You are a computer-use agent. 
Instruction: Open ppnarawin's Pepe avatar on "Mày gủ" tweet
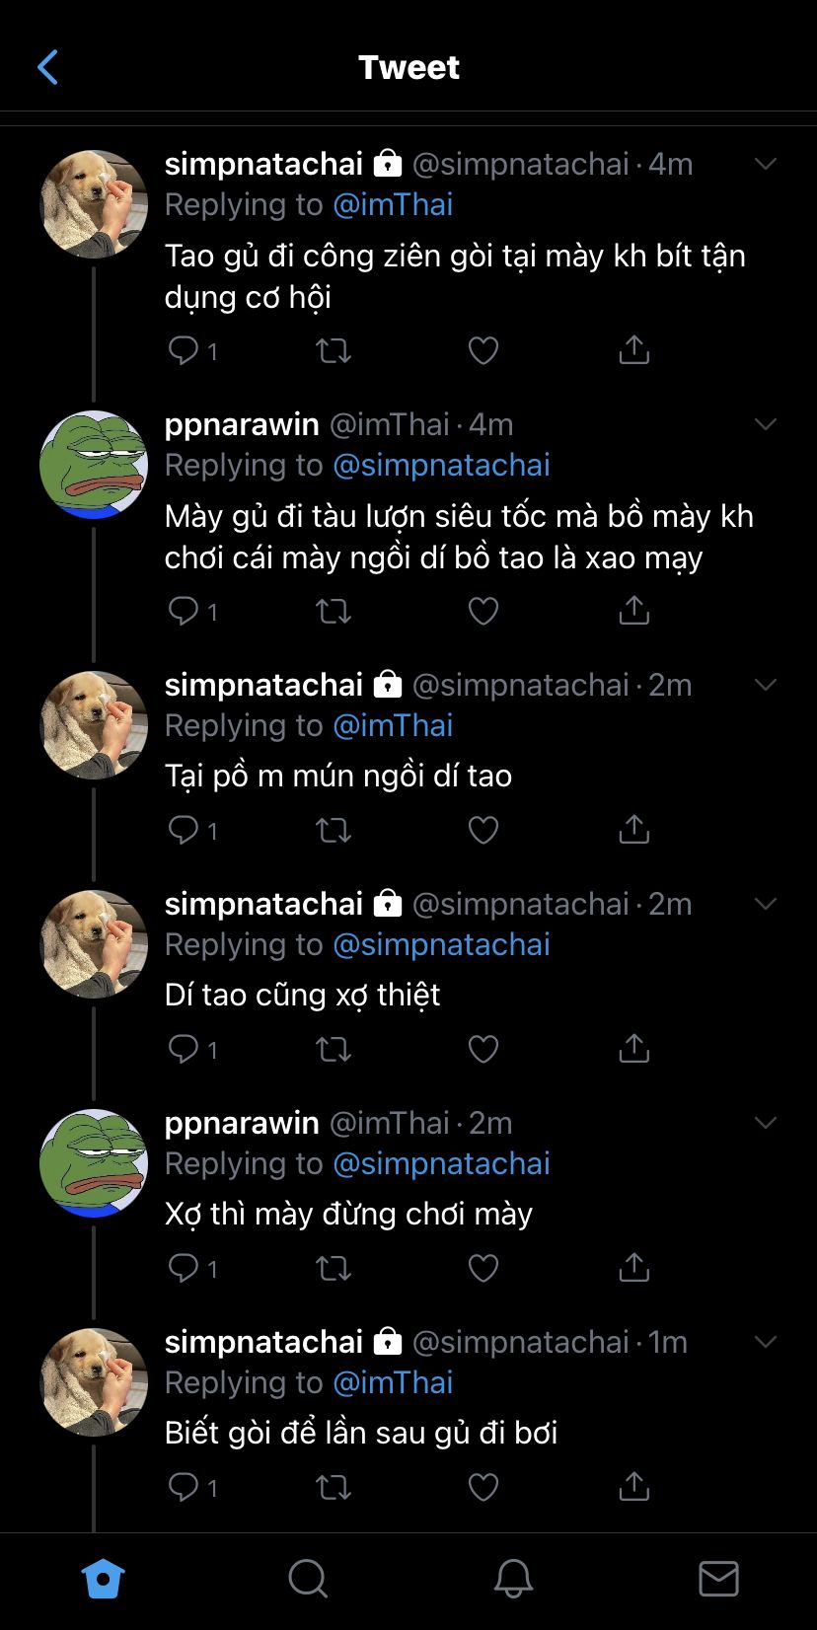pyautogui.click(x=94, y=464)
